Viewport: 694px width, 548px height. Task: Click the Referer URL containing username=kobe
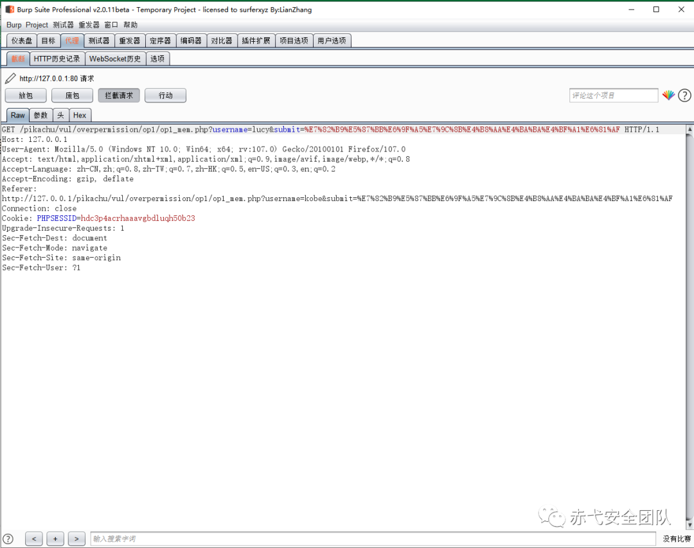(x=337, y=199)
